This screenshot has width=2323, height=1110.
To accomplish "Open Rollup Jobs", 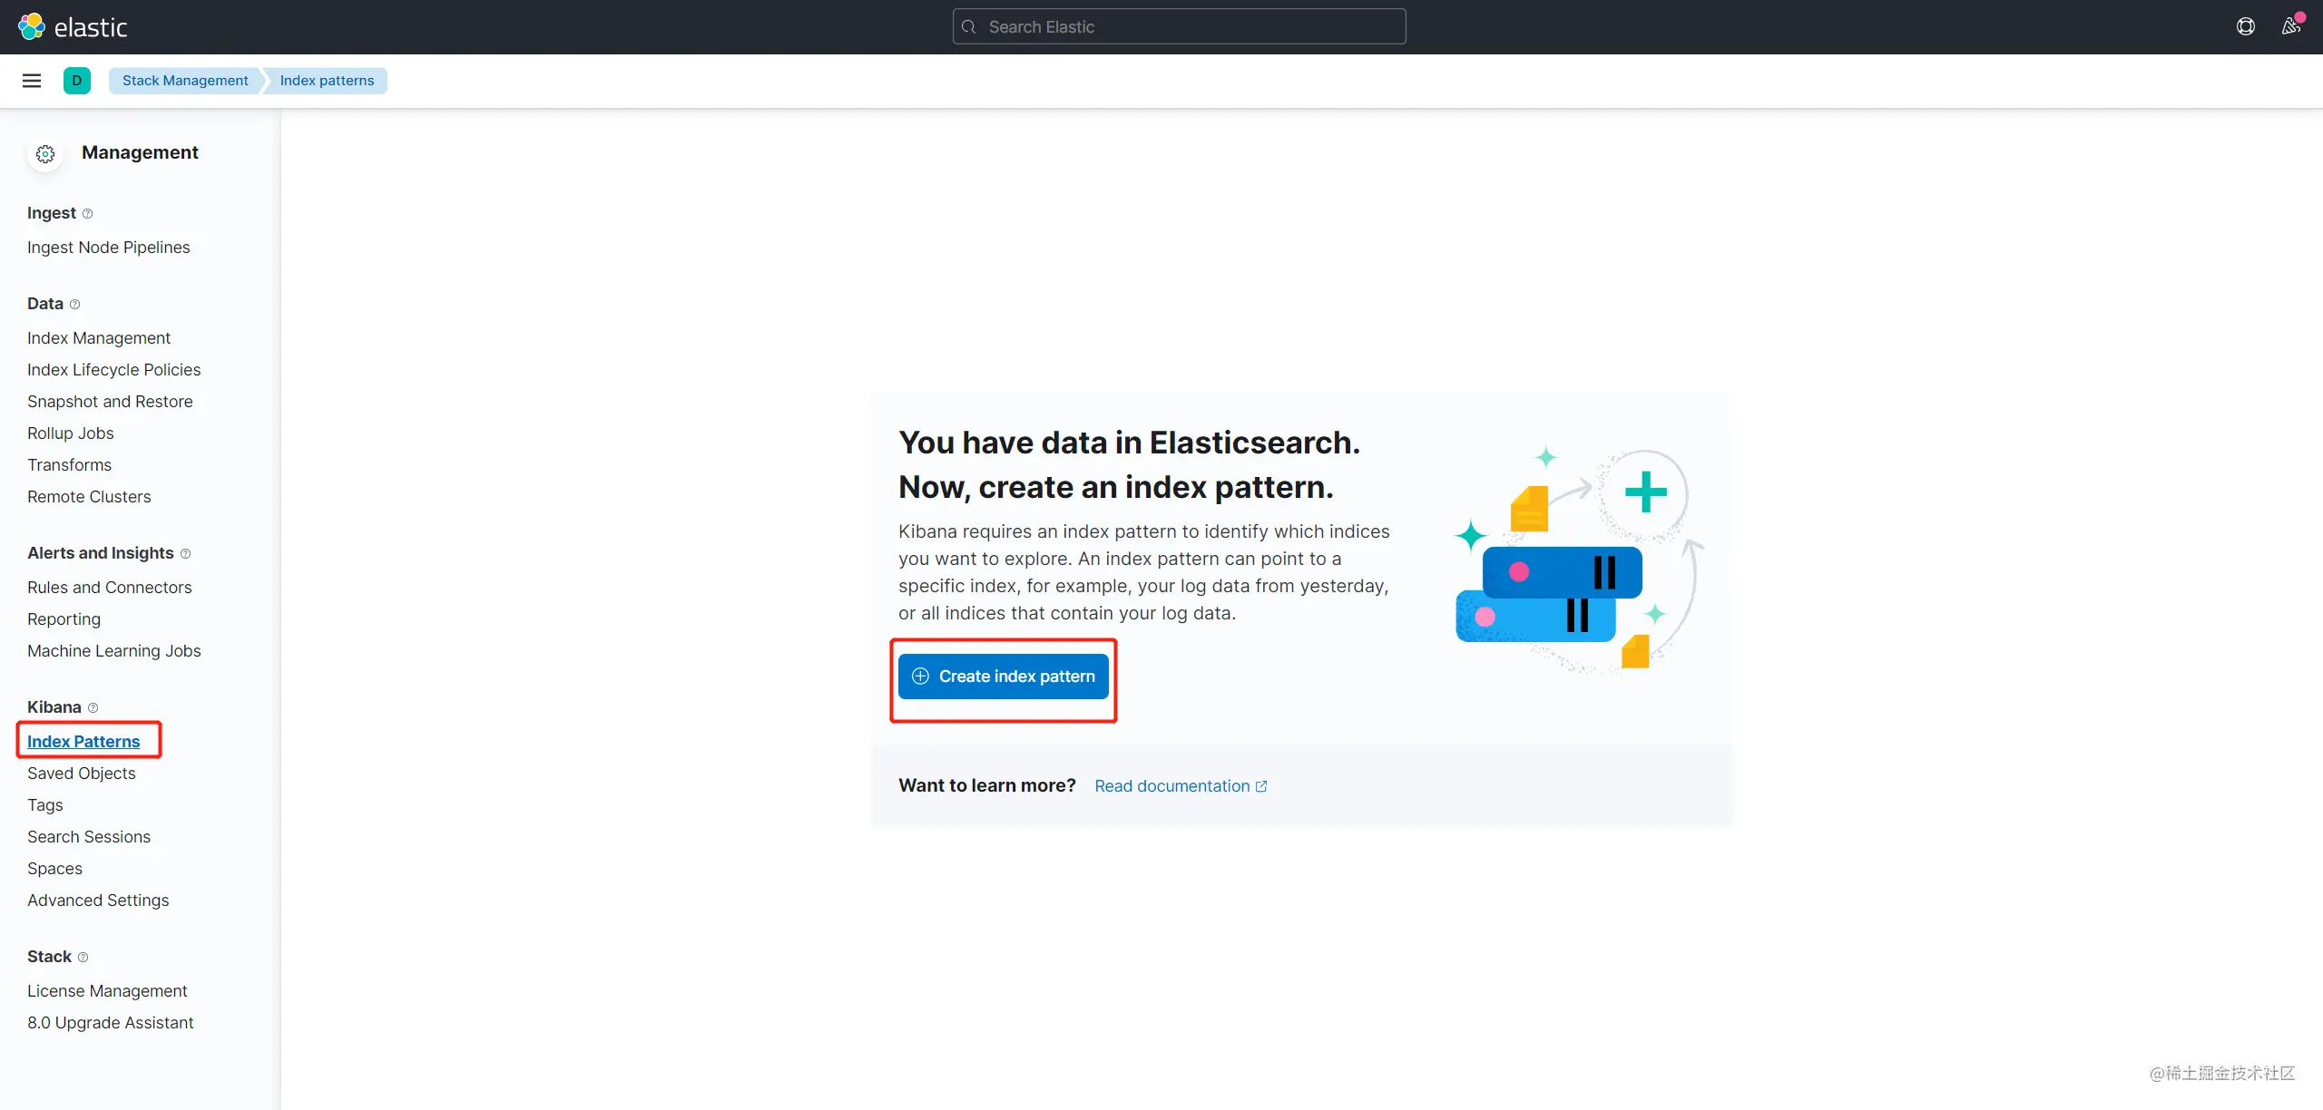I will [71, 433].
